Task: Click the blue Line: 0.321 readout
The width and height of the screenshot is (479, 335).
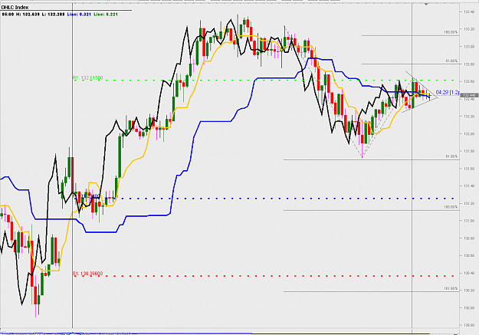Action: click(x=79, y=15)
